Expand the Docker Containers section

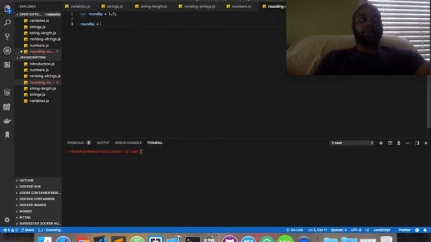click(x=38, y=199)
